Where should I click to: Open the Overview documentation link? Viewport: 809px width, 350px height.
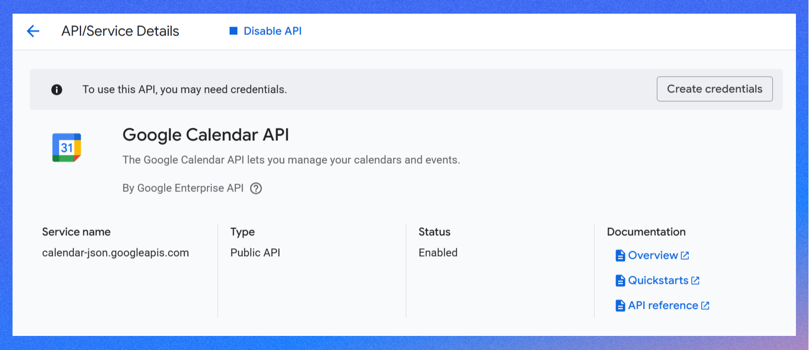tap(653, 256)
